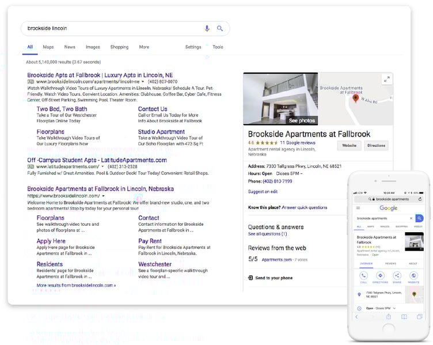Image resolution: width=433 pixels, height=345 pixels.
Task: Open the 11 Google reviews link
Action: point(298,143)
